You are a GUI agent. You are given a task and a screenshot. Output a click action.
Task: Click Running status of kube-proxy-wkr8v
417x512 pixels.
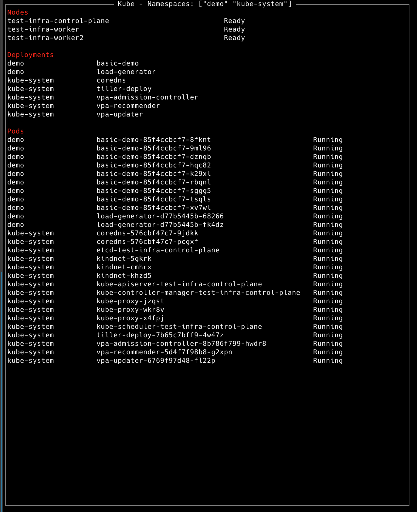pyautogui.click(x=328, y=310)
